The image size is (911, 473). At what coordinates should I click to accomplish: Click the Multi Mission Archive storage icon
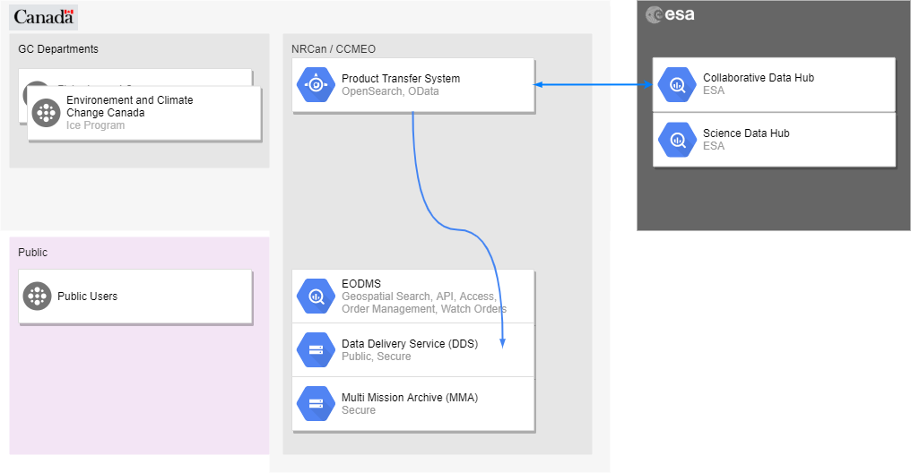point(316,404)
